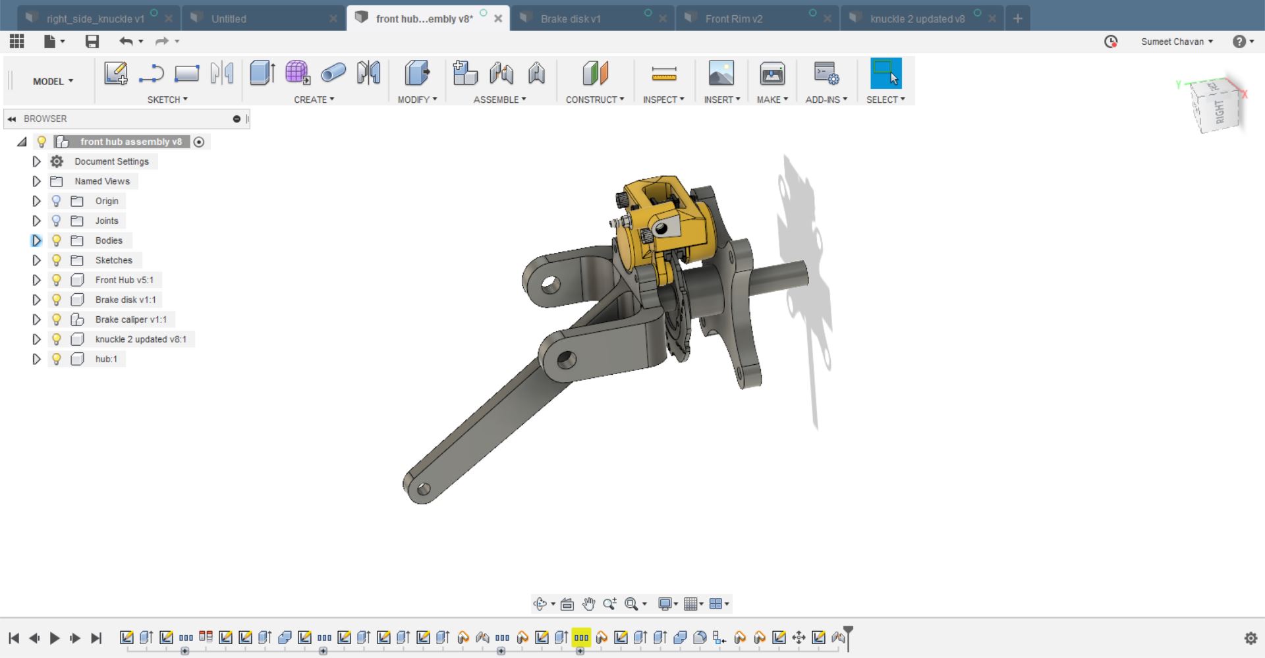Hide the Bodies folder with lightbulb

coord(57,240)
